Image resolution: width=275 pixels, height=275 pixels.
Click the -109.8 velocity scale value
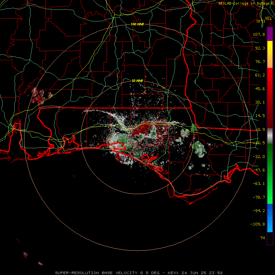pyautogui.click(x=258, y=224)
